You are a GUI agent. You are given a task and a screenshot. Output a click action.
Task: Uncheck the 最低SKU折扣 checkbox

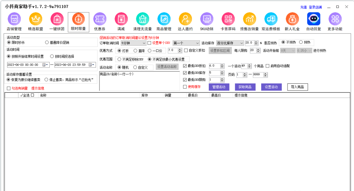[185, 66]
